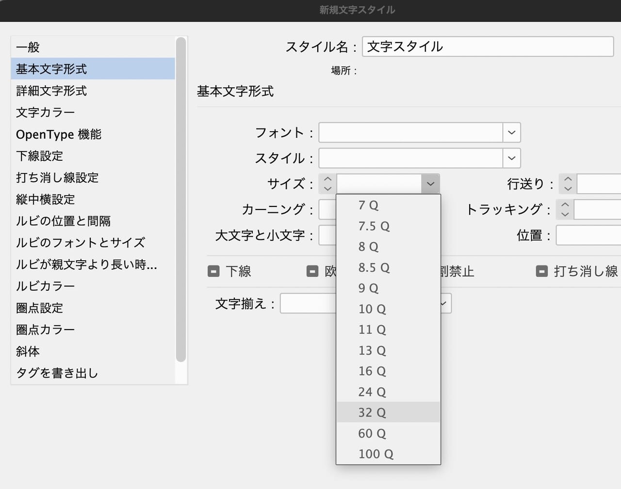The image size is (621, 489).
Task: Select "一般" in the left category list
Action: pyautogui.click(x=27, y=47)
